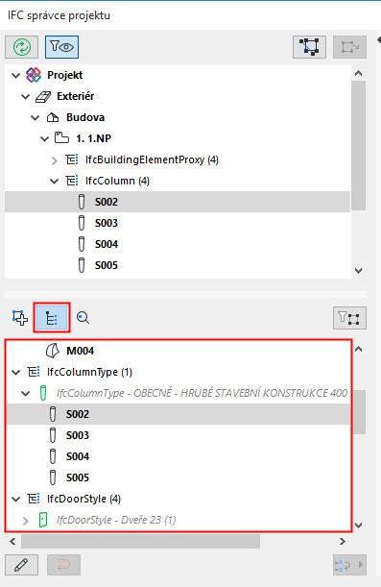This screenshot has width=381, height=587.
Task: Select S004 in upper tree
Action: (178, 244)
